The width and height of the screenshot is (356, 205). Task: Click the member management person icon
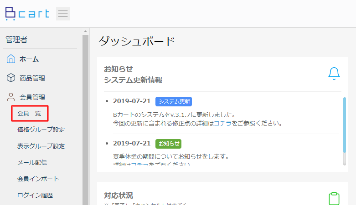(10, 97)
